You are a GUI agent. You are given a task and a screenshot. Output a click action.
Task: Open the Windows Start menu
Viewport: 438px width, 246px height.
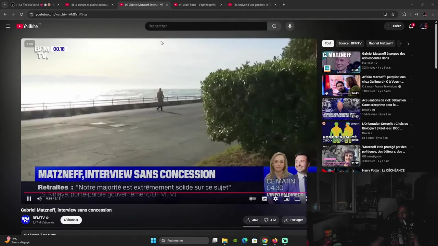tap(153, 241)
